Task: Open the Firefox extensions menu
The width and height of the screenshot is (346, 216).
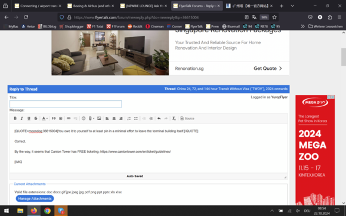Action: (330, 17)
